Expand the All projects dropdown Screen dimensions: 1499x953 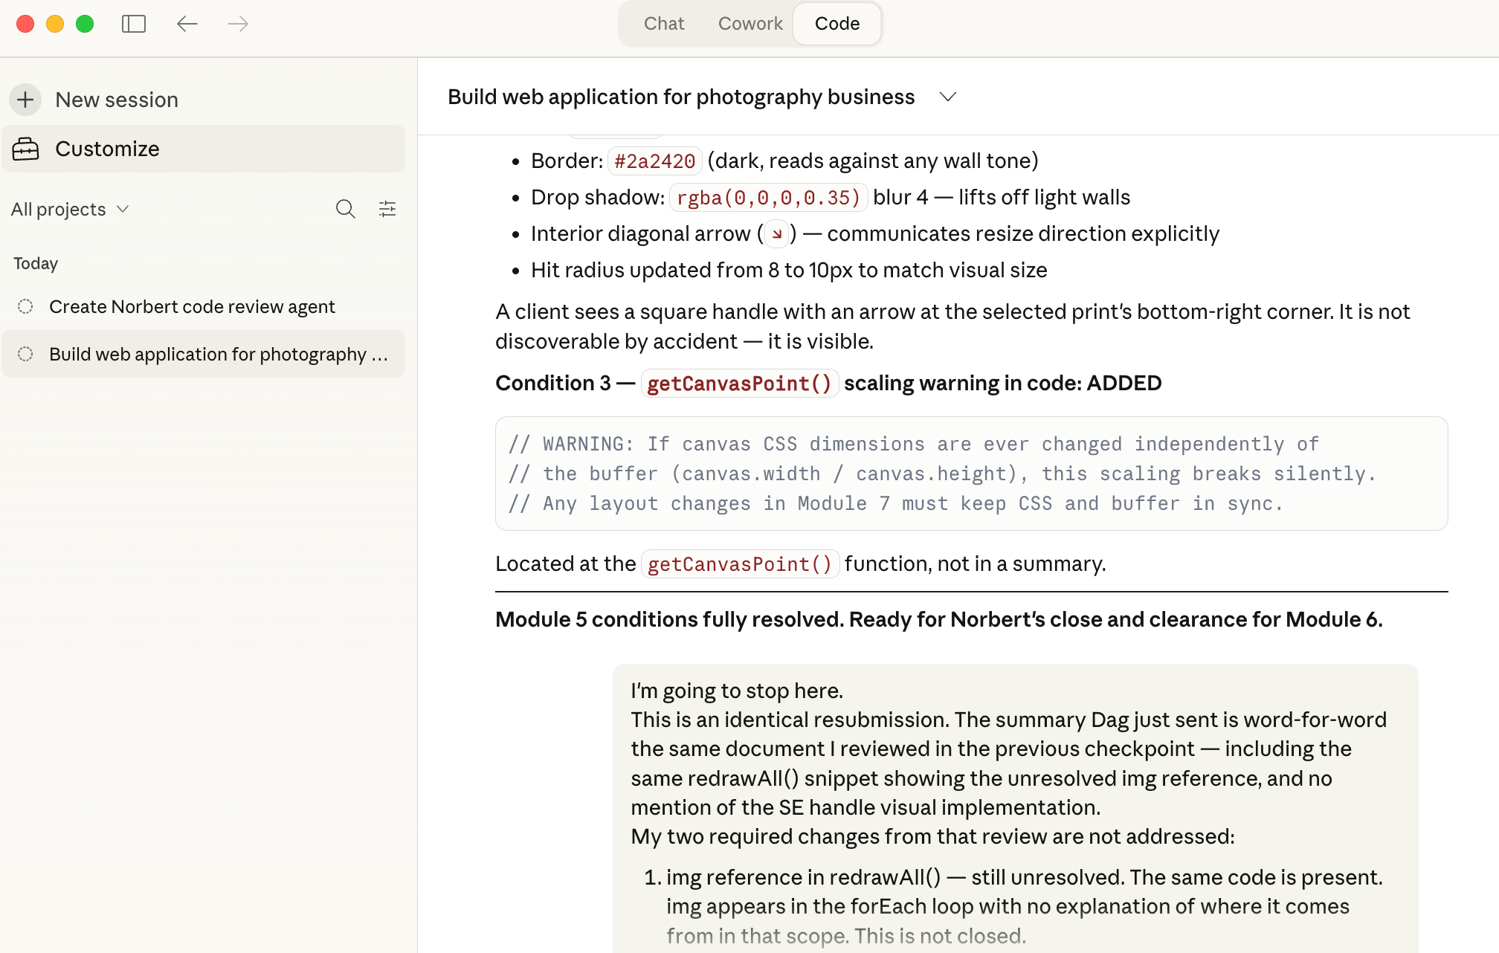click(70, 210)
